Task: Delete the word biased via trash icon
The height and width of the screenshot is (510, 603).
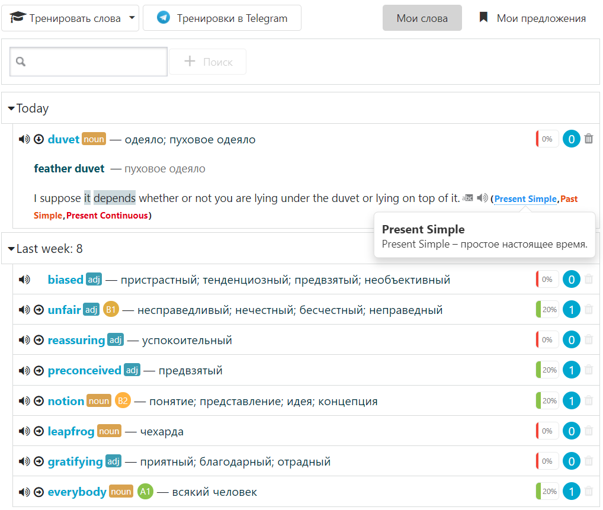Action: pos(588,279)
